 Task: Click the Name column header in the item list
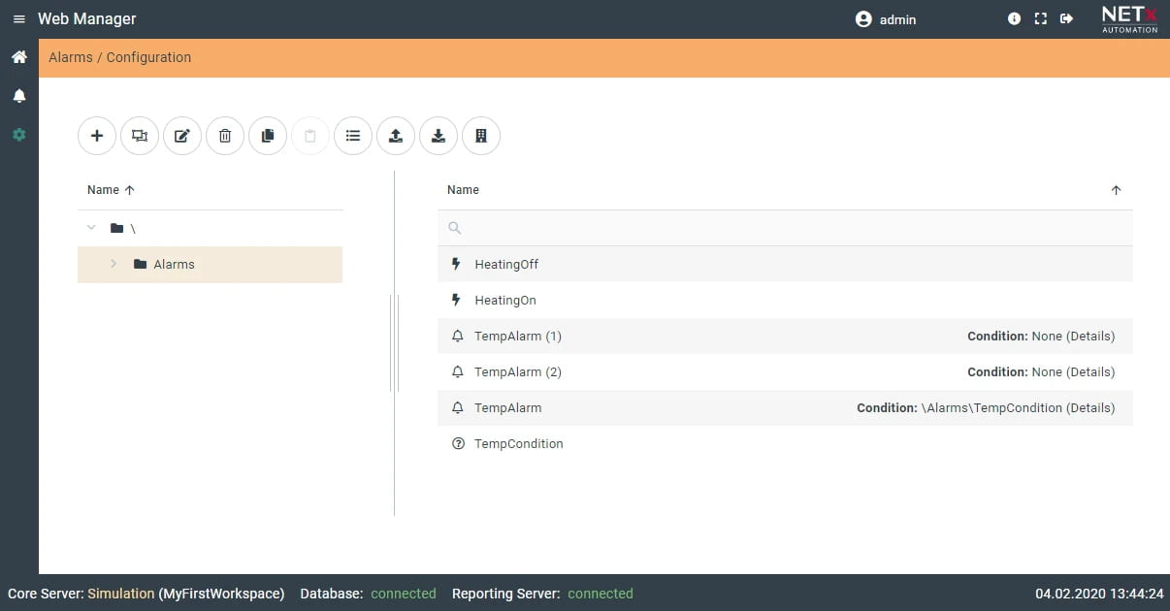[x=463, y=190]
